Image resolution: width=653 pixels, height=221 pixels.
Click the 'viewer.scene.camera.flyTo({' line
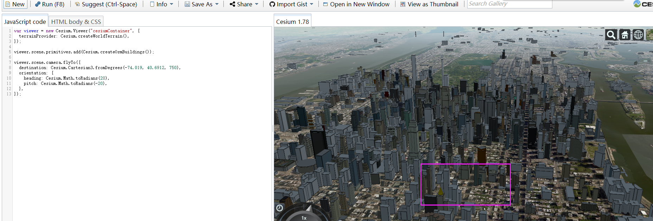[47, 62]
